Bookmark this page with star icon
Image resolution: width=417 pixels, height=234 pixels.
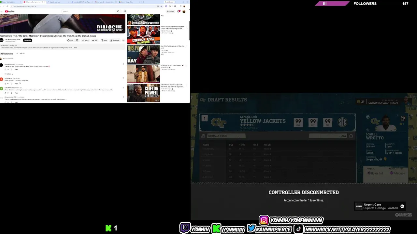(x=161, y=6)
